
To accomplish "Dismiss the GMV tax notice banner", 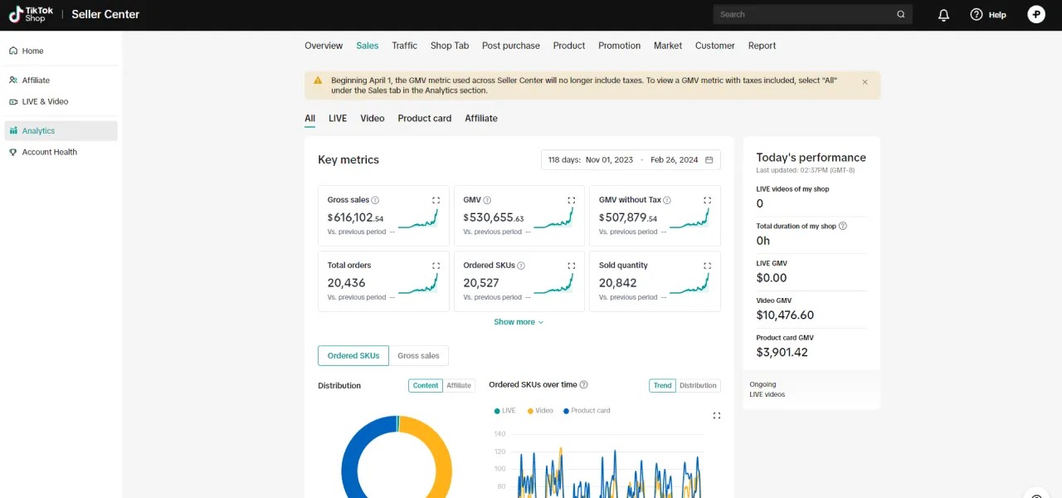I will [865, 82].
